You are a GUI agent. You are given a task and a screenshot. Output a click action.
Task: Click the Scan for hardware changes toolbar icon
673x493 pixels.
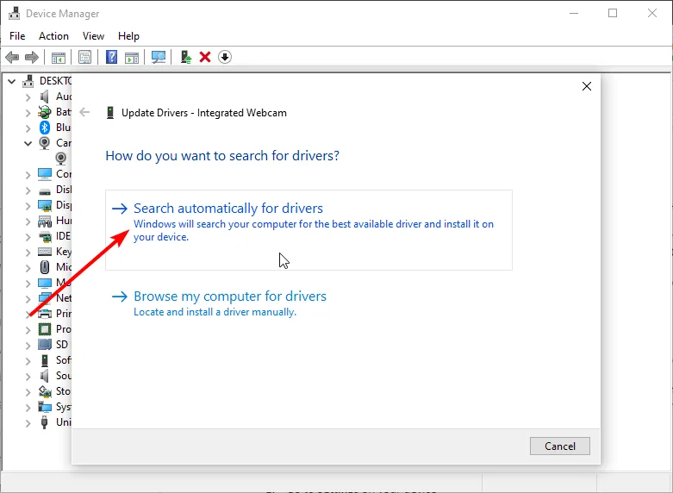[x=159, y=58]
